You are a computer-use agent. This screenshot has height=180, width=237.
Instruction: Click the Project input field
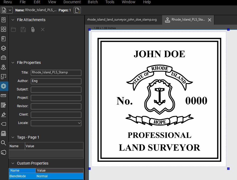coord(56,98)
